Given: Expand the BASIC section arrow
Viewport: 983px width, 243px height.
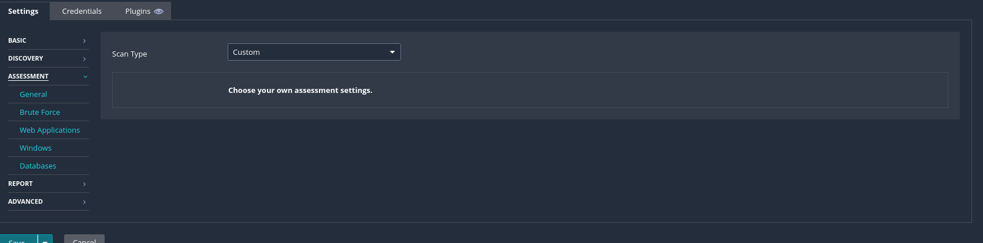Looking at the screenshot, I should tap(84, 41).
